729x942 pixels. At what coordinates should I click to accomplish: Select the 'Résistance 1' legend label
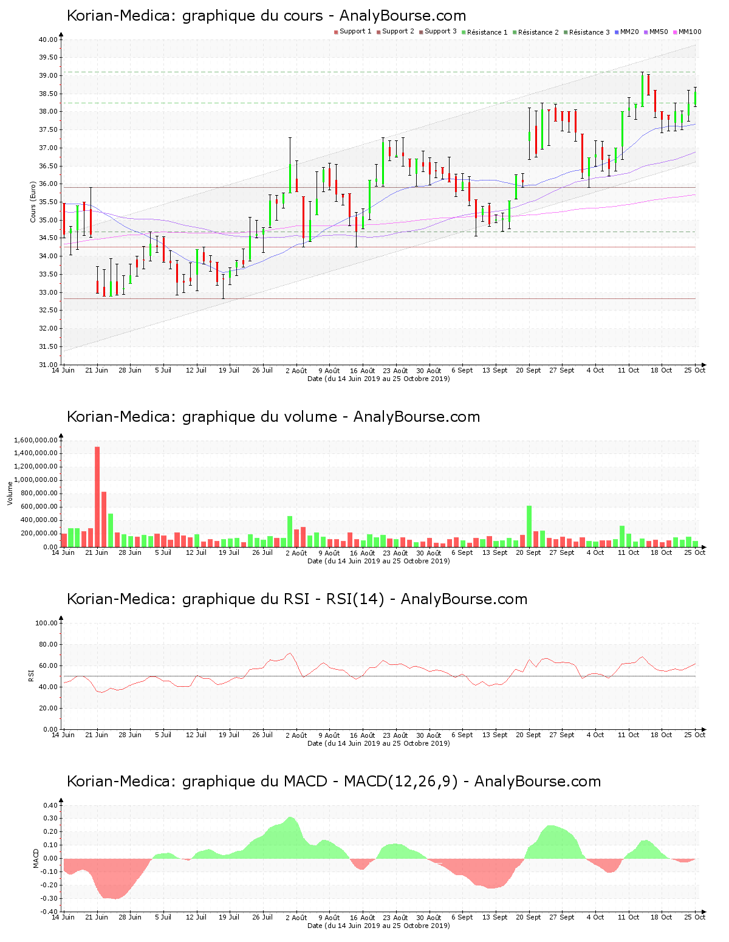(487, 32)
